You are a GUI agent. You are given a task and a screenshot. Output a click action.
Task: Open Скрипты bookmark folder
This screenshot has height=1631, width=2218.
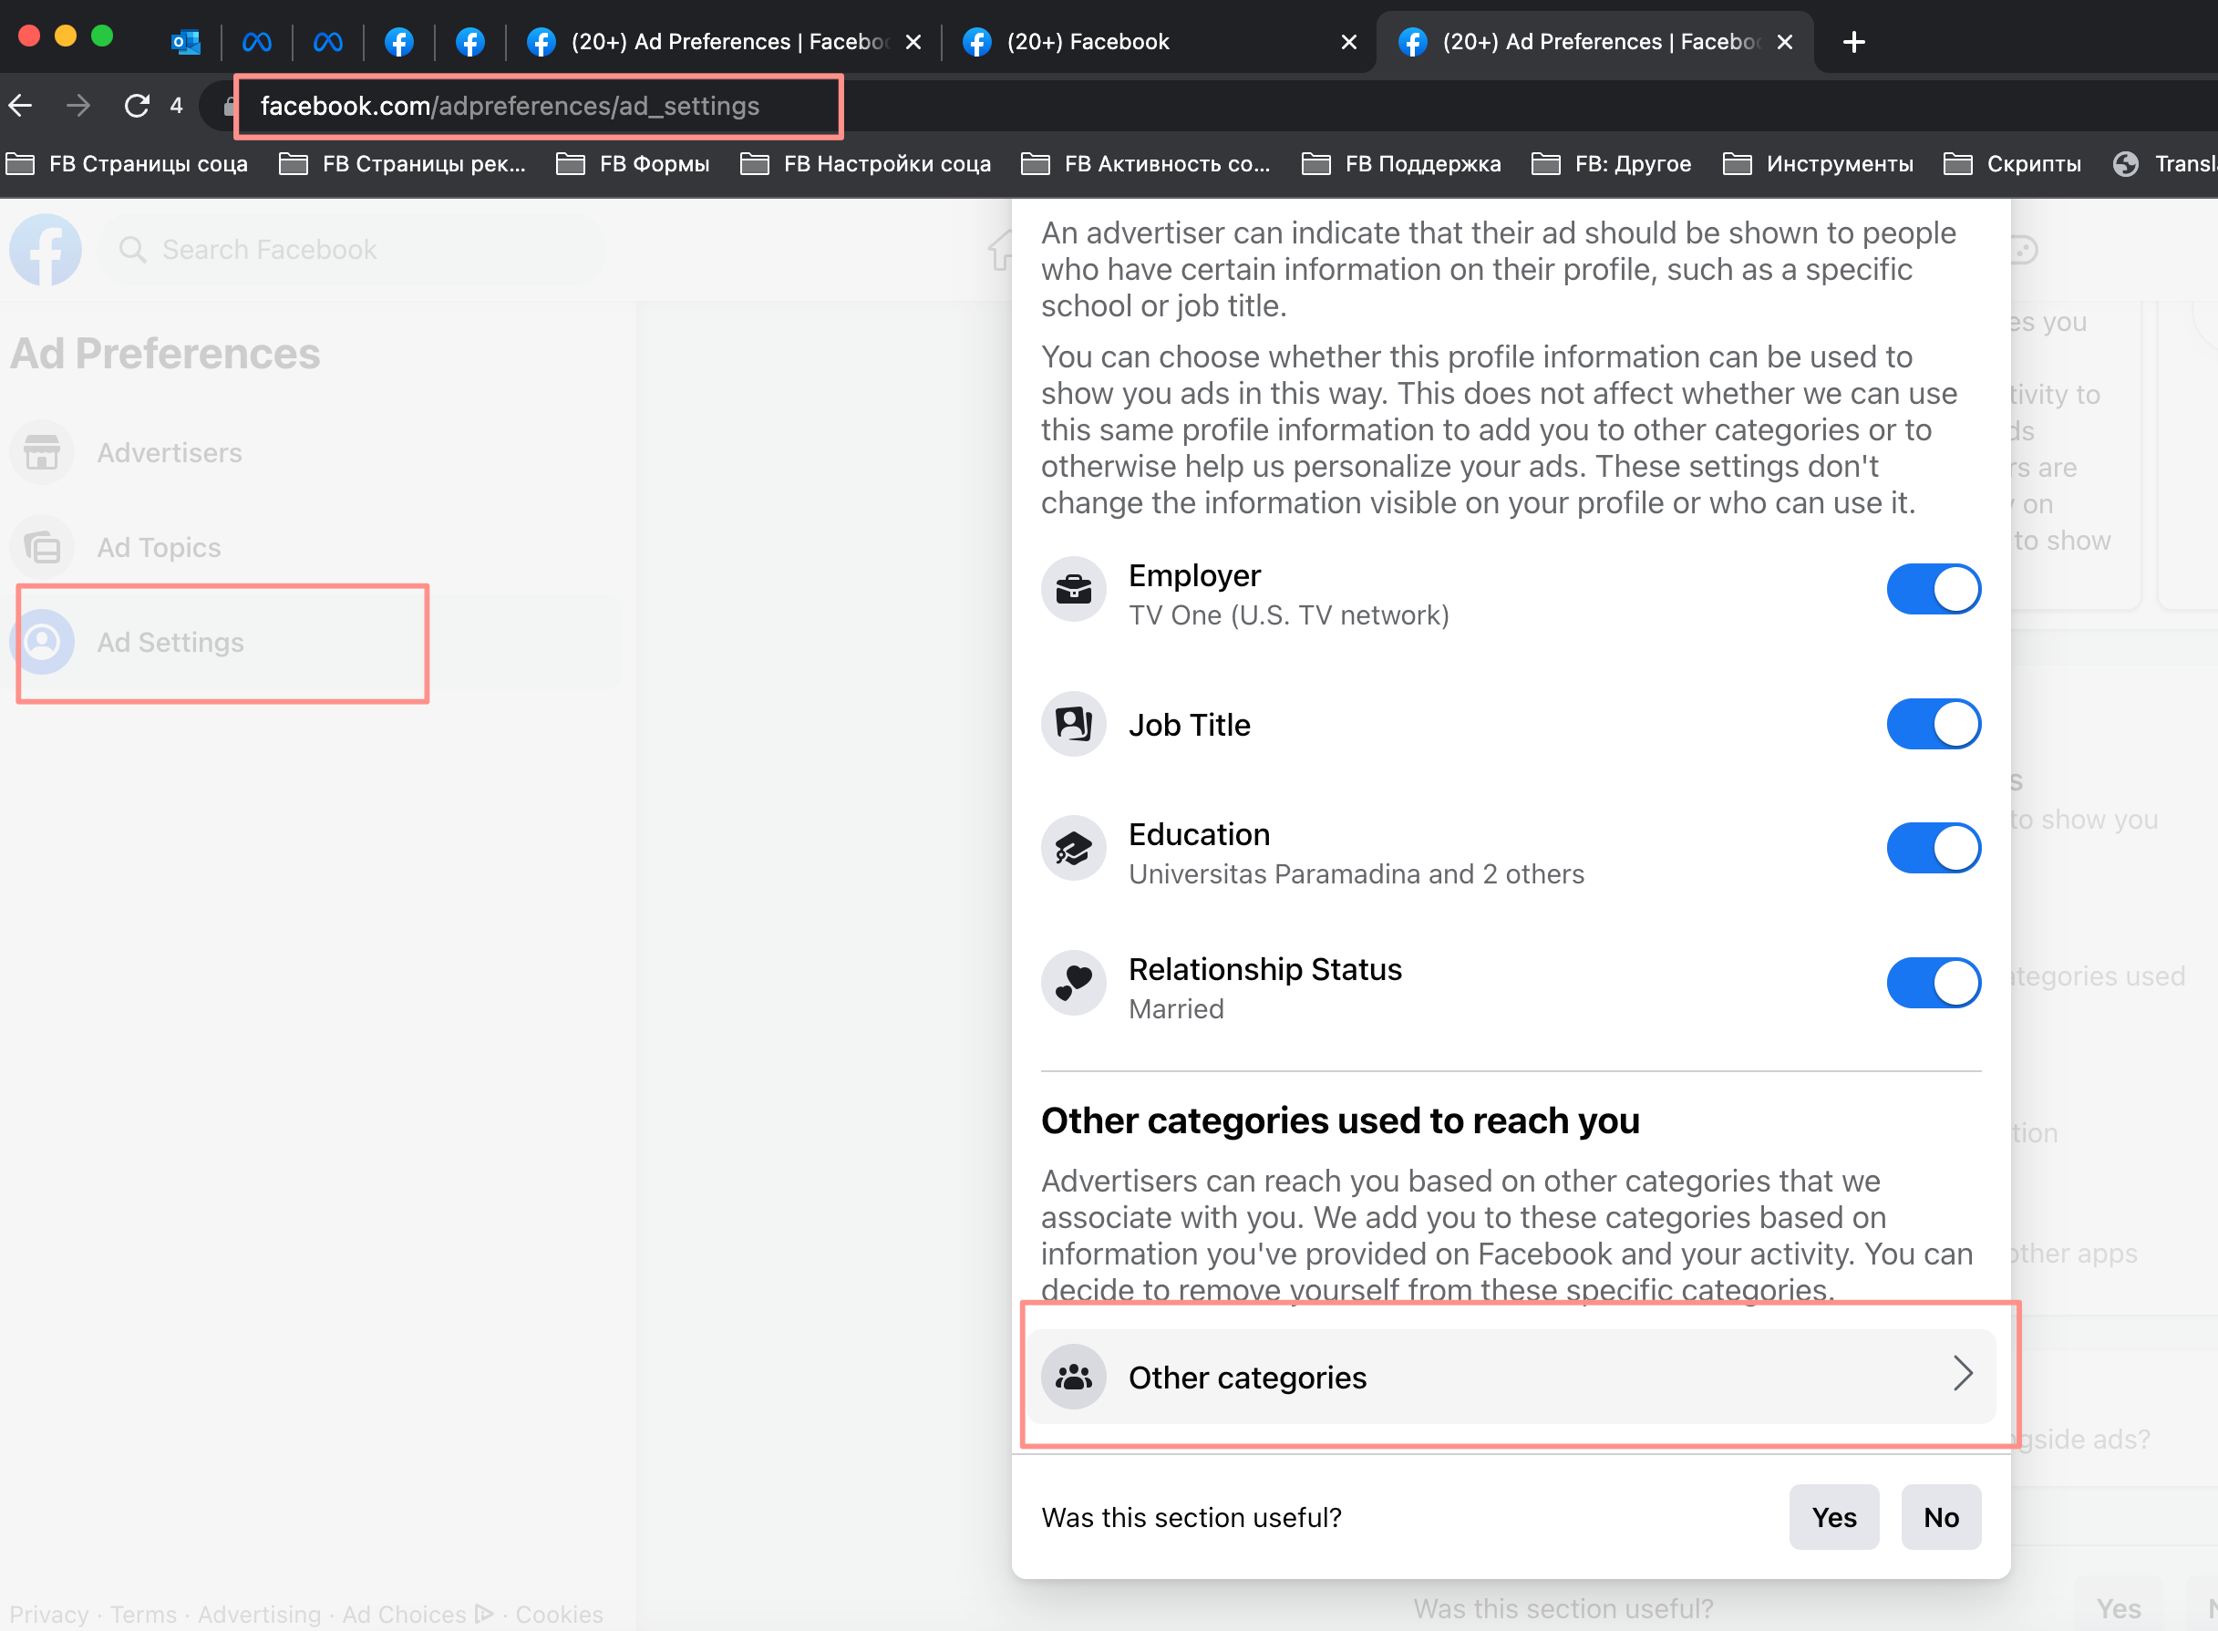click(2013, 164)
